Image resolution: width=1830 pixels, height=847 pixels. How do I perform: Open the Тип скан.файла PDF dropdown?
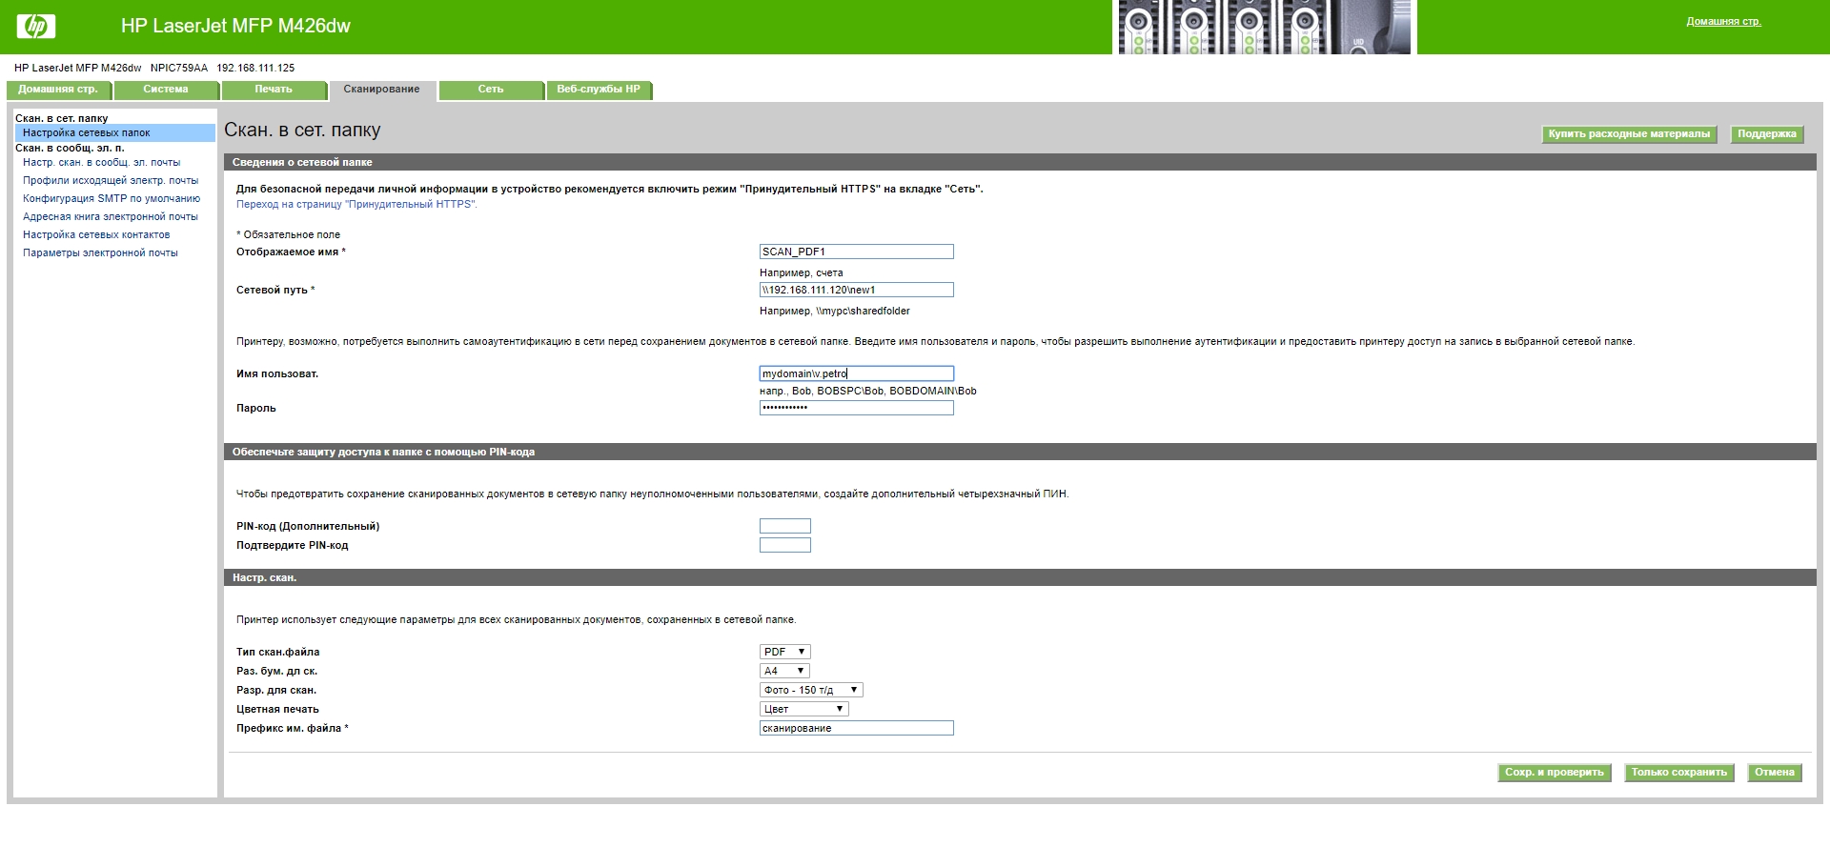coord(784,652)
